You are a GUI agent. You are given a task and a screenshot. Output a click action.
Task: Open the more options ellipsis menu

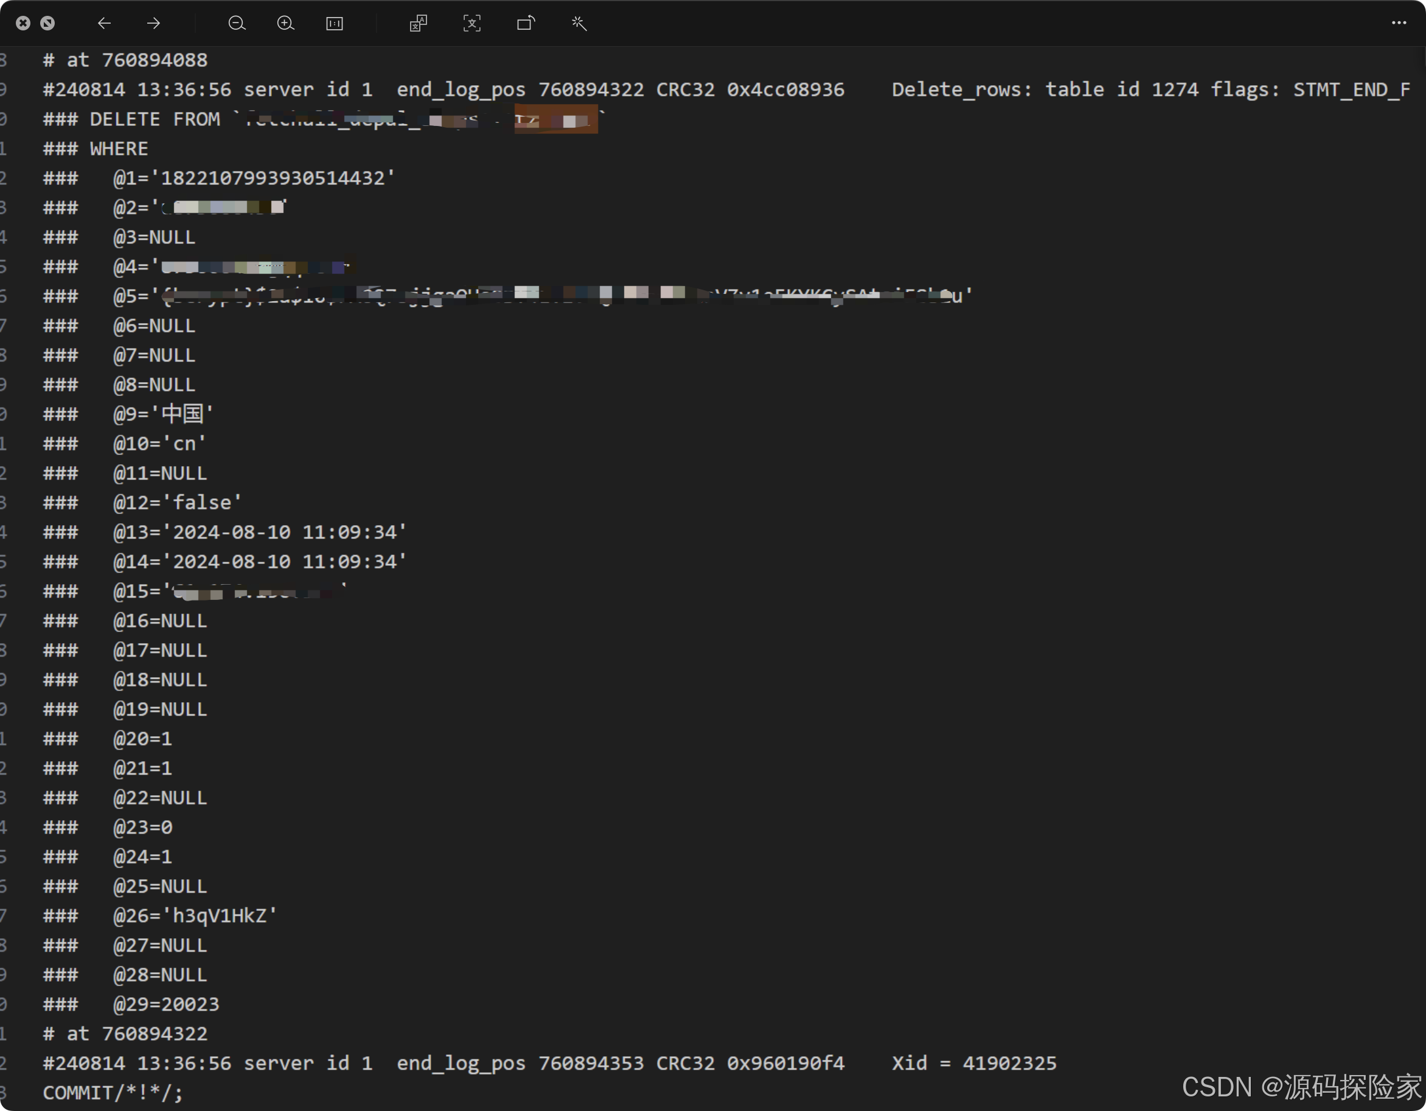coord(1398,23)
